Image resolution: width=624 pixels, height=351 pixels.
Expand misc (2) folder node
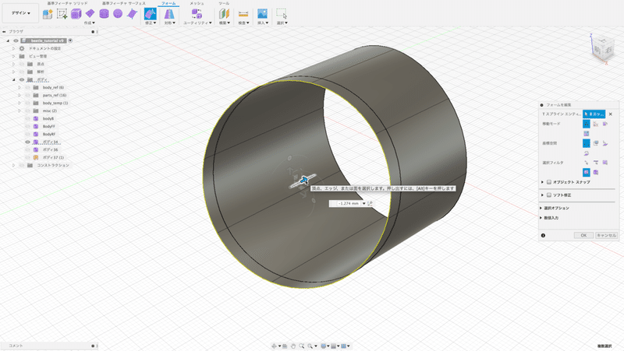point(19,111)
